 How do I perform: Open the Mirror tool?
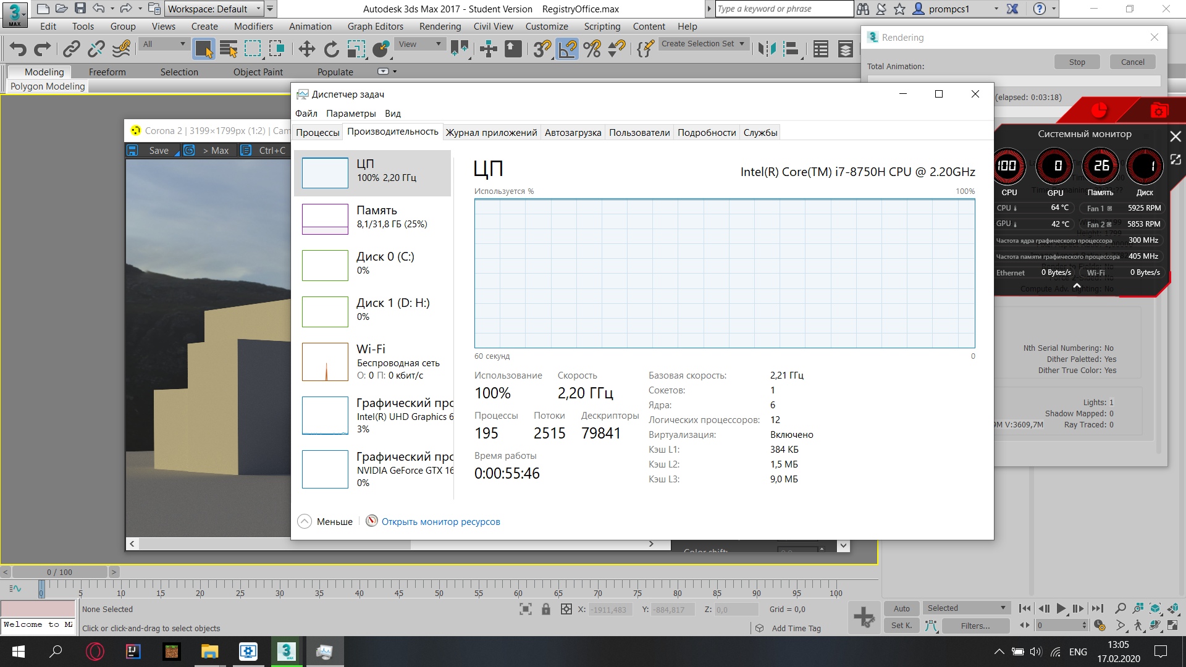pyautogui.click(x=767, y=49)
